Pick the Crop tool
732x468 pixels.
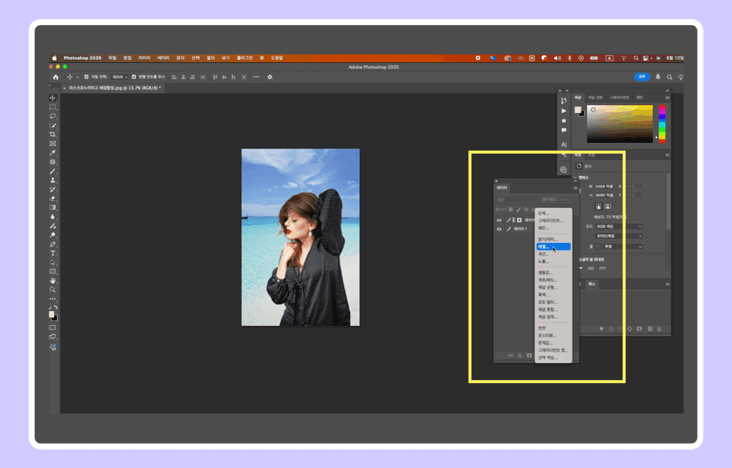pos(53,134)
